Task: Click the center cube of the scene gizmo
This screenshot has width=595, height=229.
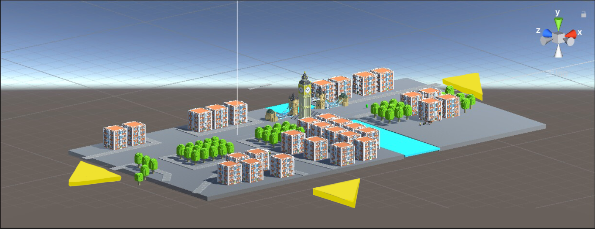Action: (x=559, y=38)
